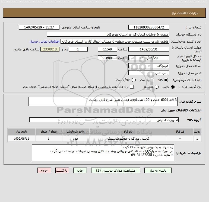The width and height of the screenshot is (209, 202).
Task: Click the چاپ print button
Action: tap(80, 171)
